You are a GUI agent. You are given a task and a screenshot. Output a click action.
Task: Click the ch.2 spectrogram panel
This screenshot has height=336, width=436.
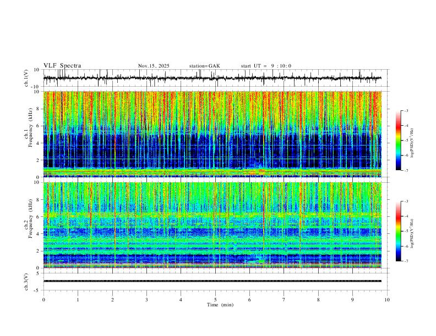point(212,225)
